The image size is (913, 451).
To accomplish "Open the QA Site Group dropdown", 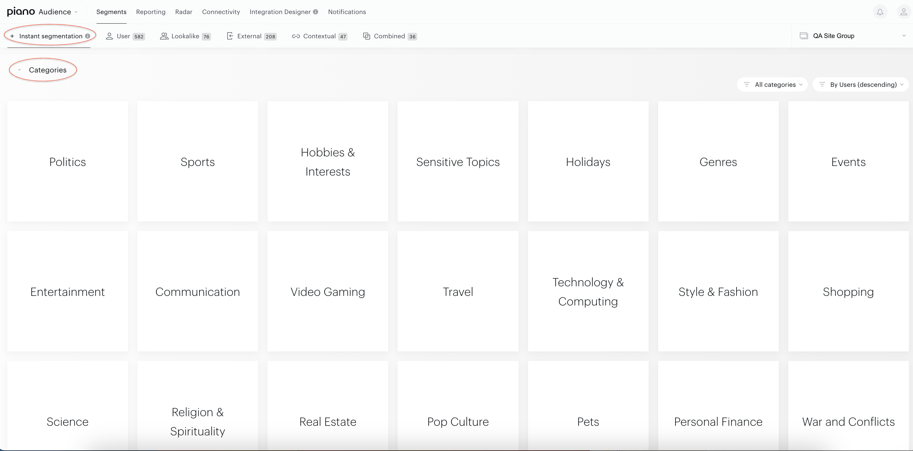I will pyautogui.click(x=852, y=36).
